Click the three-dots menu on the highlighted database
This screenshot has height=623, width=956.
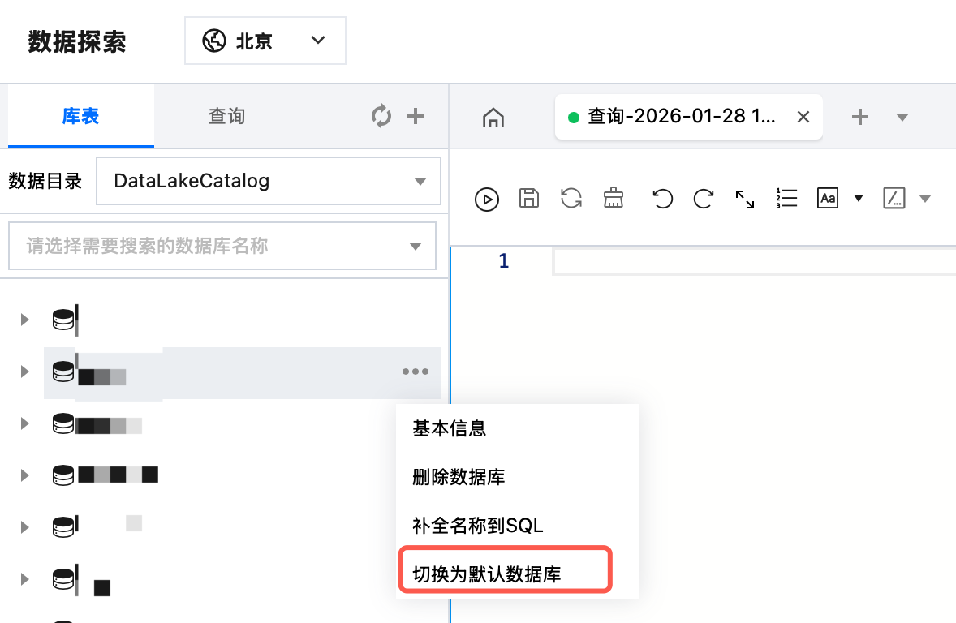pyautogui.click(x=416, y=372)
